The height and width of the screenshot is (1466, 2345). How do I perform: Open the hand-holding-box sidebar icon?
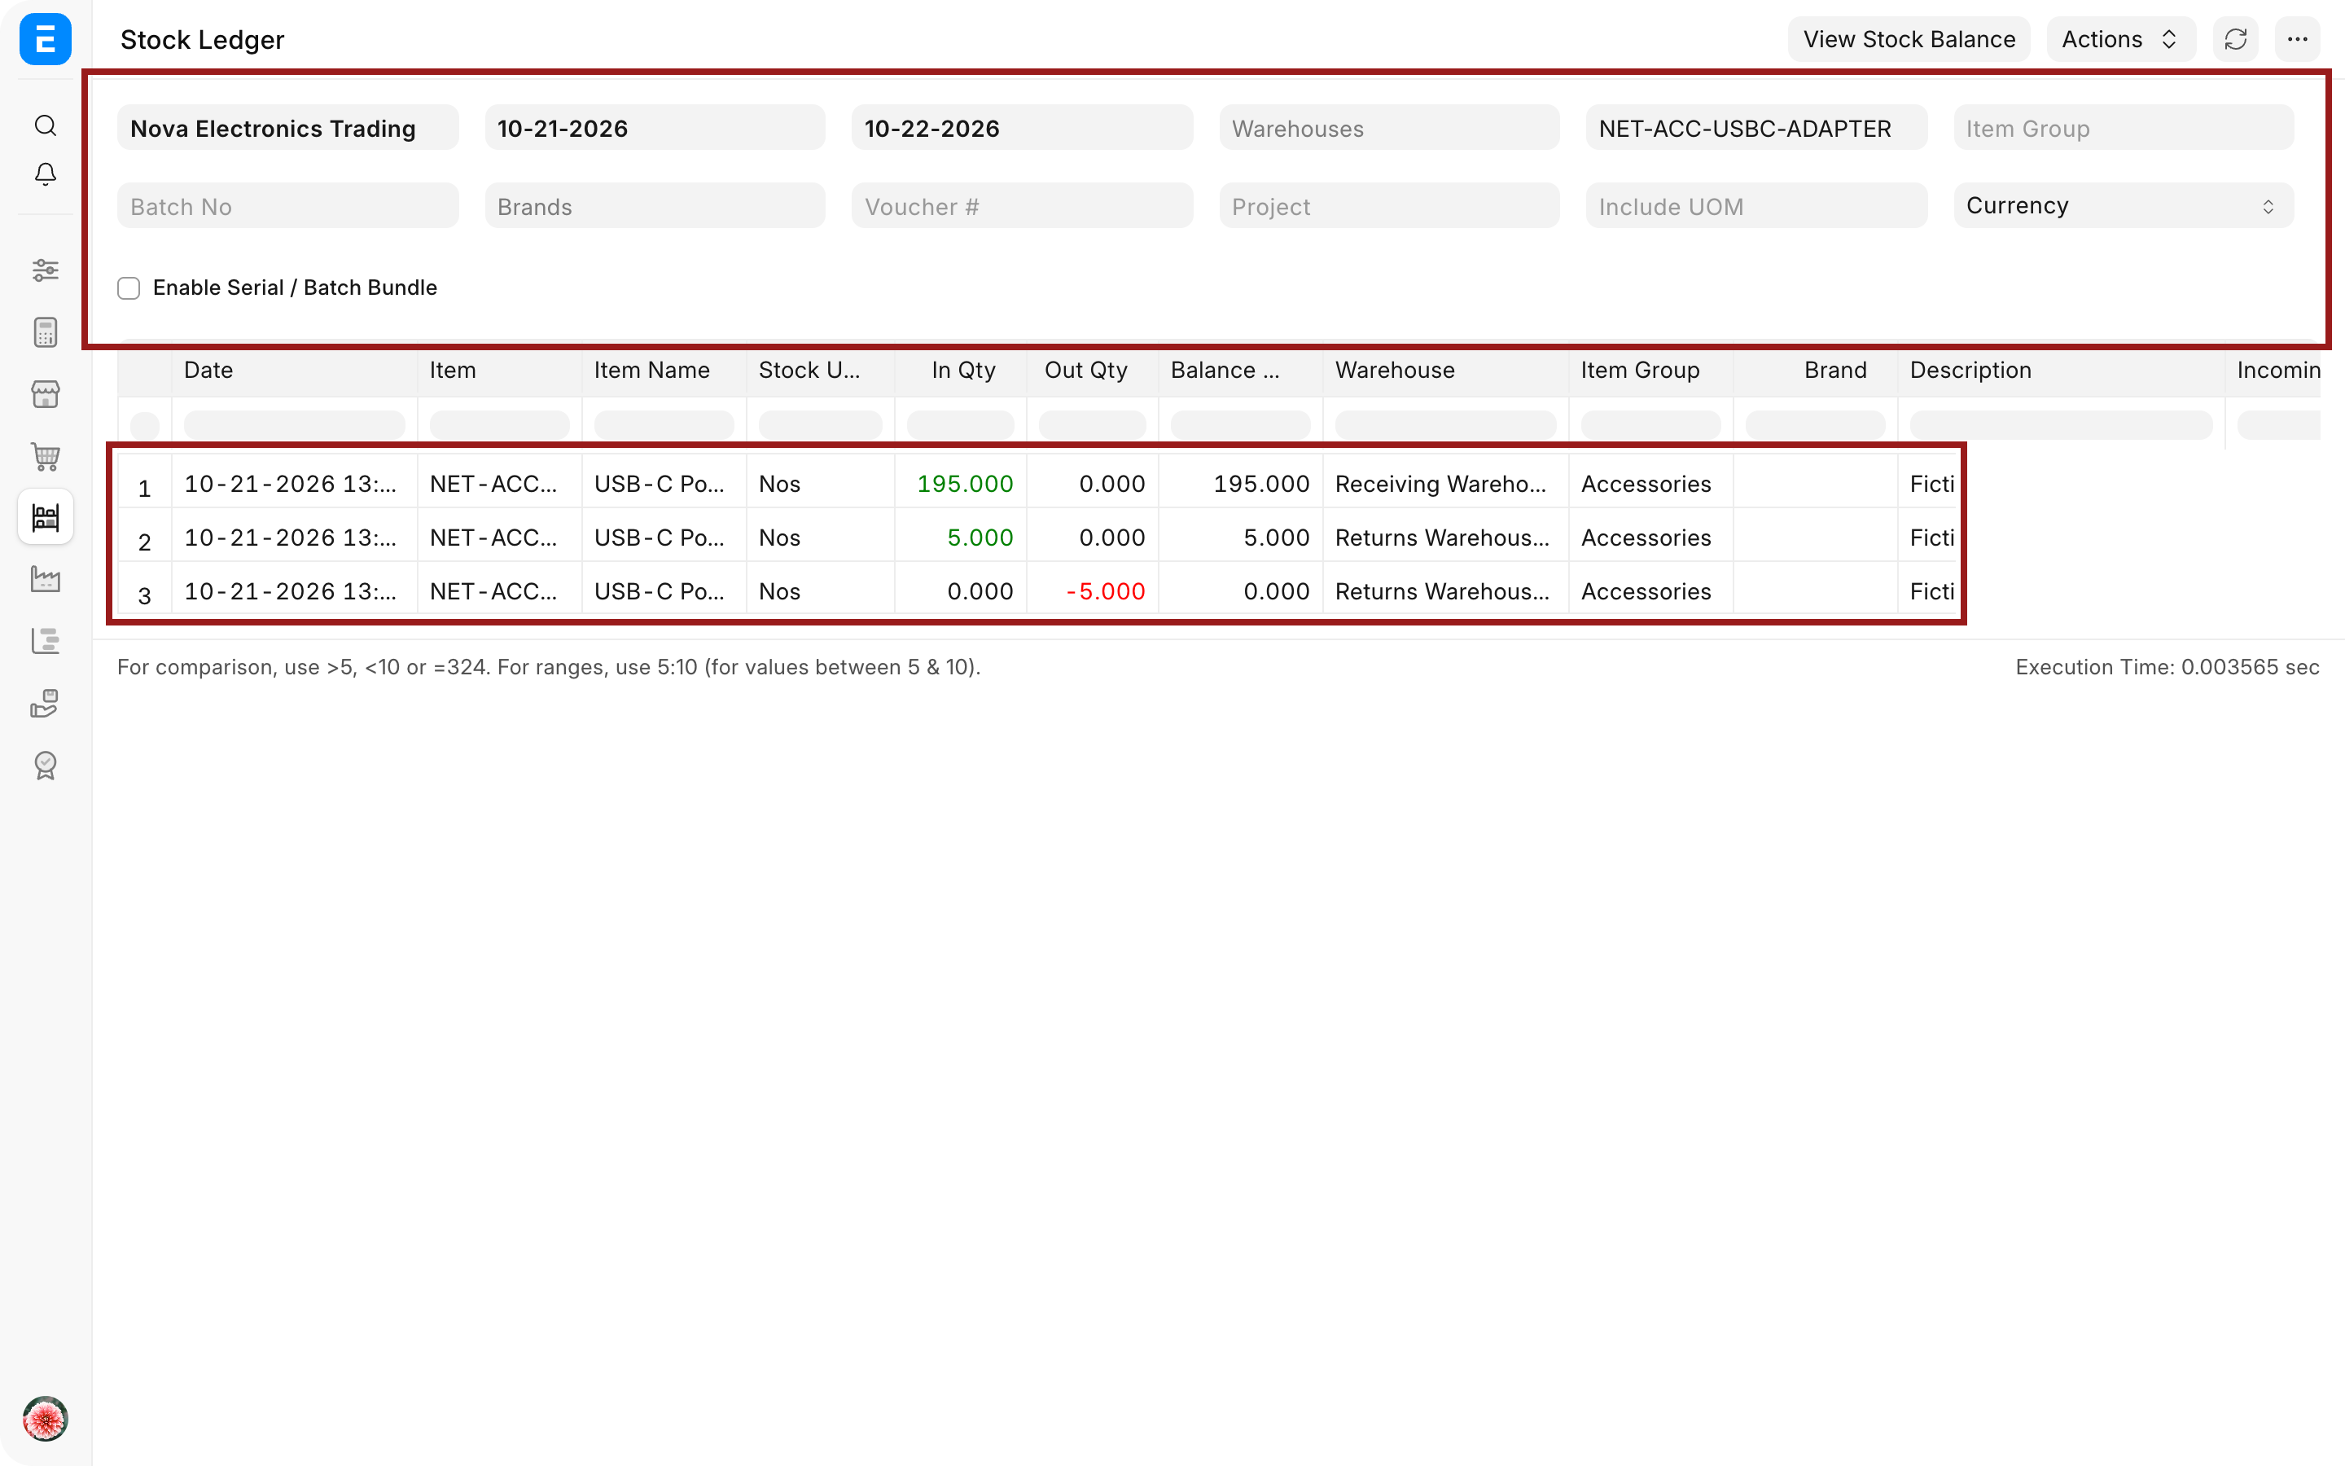[46, 703]
